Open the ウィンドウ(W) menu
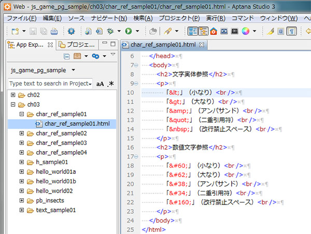Image resolution: width=311 pixels, height=234 pixels. tap(279, 19)
